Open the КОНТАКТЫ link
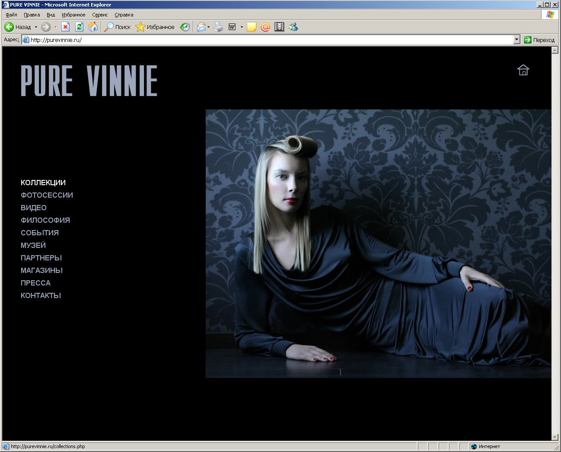 coord(41,295)
